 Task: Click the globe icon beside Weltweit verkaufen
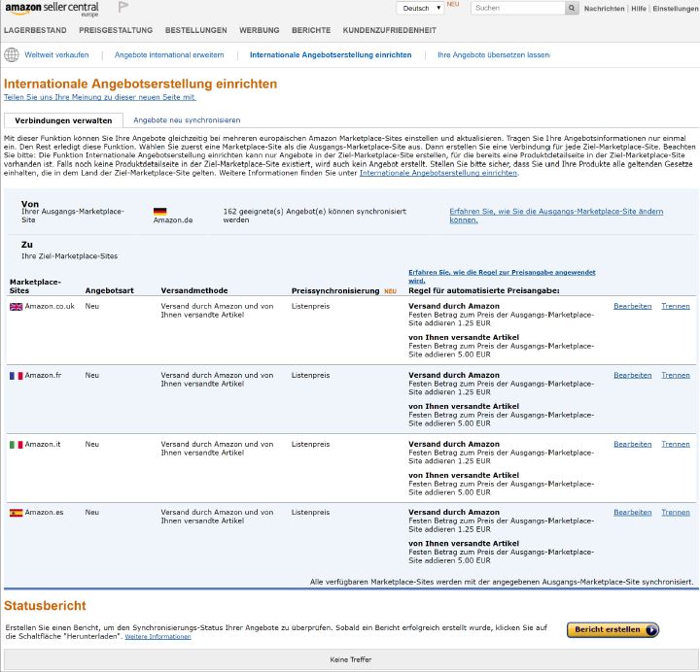[12, 54]
